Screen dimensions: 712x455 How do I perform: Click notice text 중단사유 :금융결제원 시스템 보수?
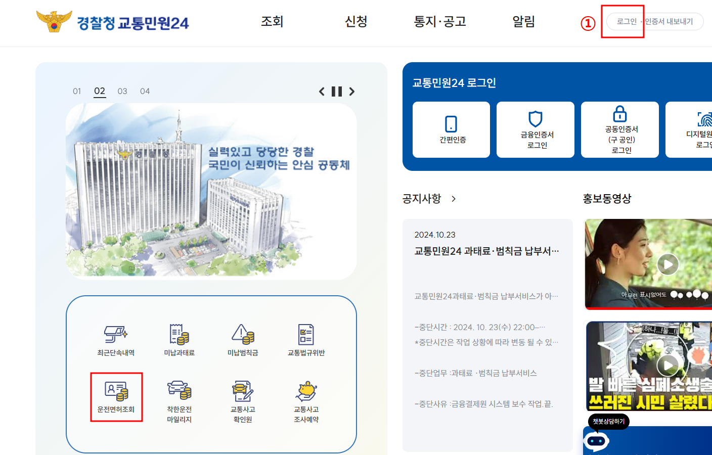484,404
